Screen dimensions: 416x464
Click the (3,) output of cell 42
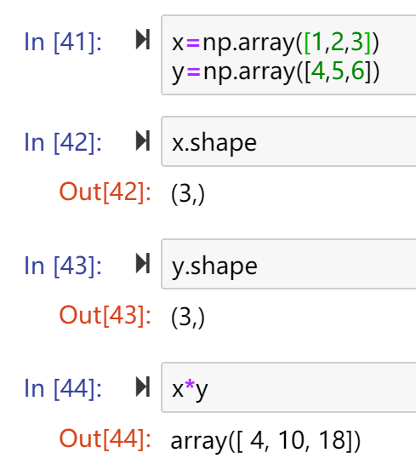coord(188,194)
